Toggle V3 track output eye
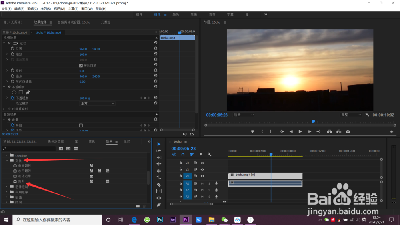This screenshot has width=400, height=225. pyautogui.click(x=202, y=163)
